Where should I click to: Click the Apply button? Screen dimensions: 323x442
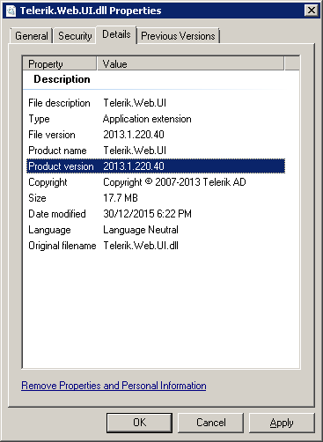click(282, 423)
